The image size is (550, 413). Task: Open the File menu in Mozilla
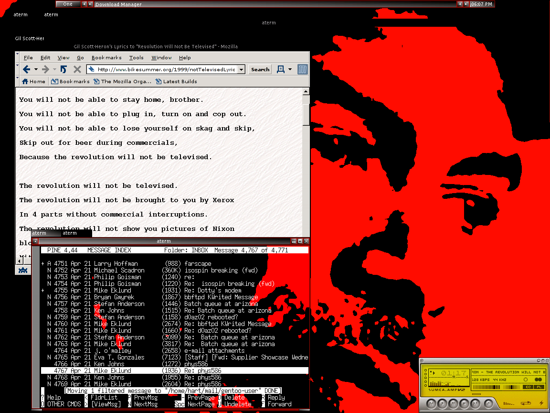click(28, 57)
